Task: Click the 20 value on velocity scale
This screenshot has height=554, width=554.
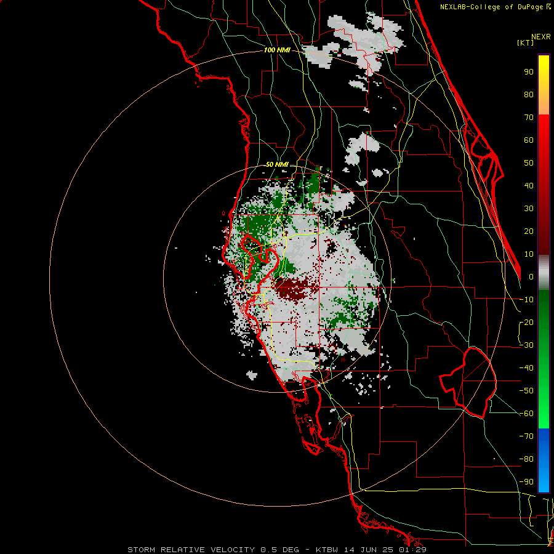Action: pos(529,231)
